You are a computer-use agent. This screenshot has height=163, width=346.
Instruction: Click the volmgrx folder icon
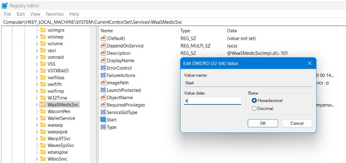[x=43, y=30]
